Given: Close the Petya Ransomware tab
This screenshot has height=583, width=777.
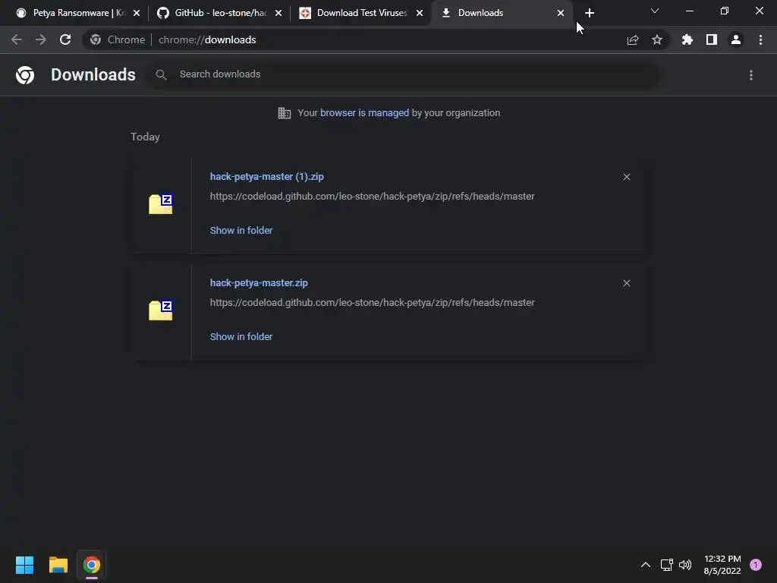Looking at the screenshot, I should point(137,13).
